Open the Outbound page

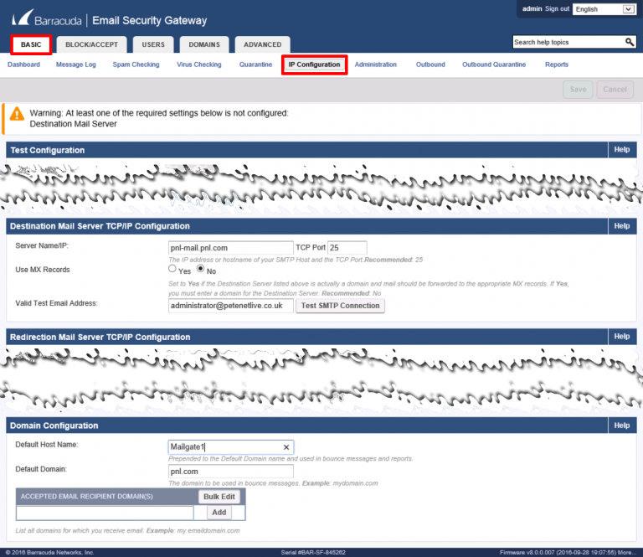click(x=430, y=64)
